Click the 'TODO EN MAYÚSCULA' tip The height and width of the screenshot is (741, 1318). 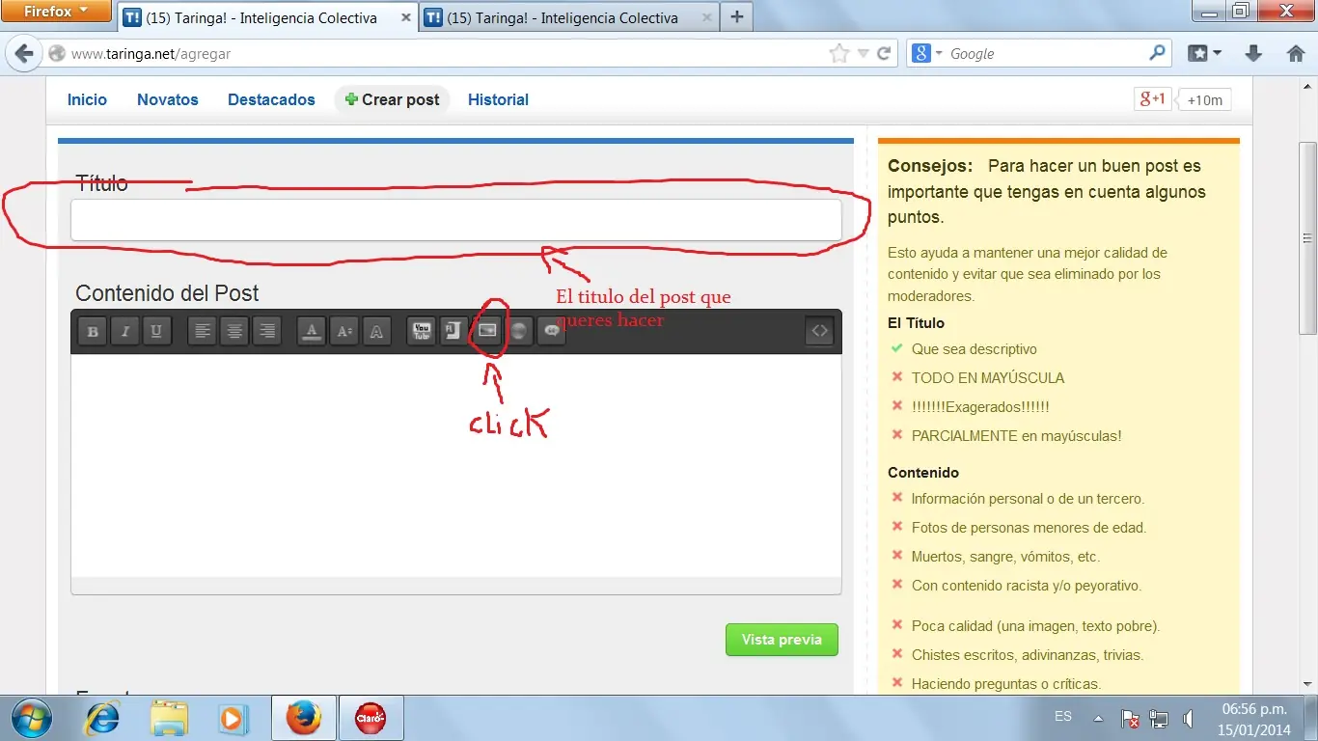click(x=988, y=378)
